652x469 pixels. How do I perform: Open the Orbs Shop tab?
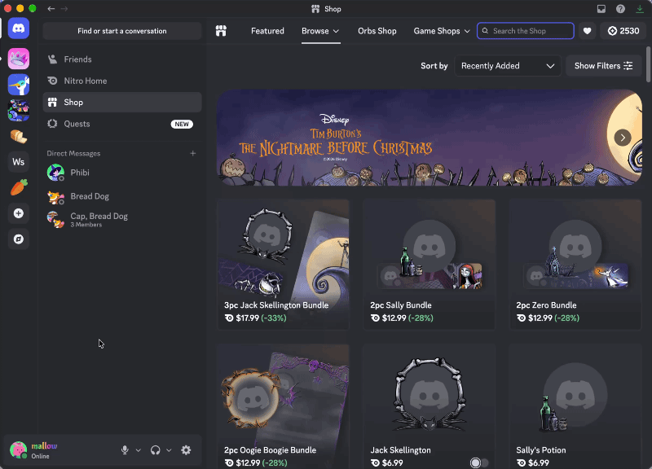click(x=377, y=31)
